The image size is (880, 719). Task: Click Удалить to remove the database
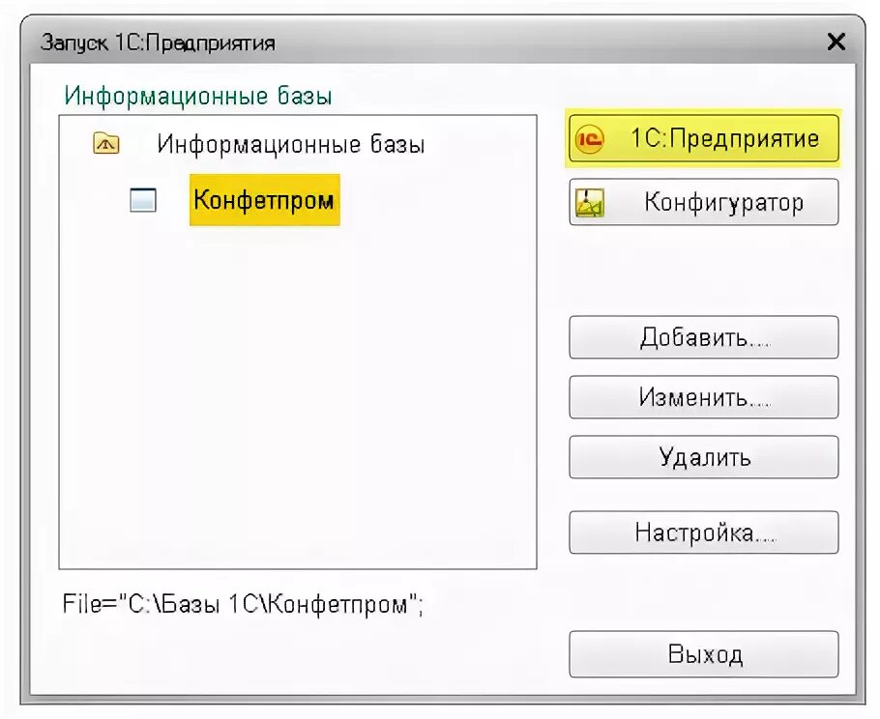(704, 458)
